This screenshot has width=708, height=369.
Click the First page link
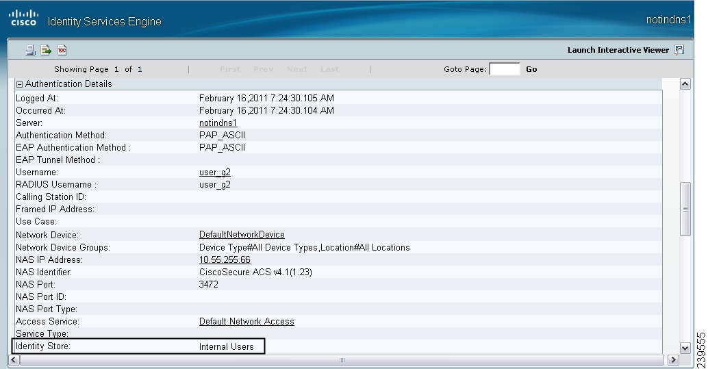230,69
